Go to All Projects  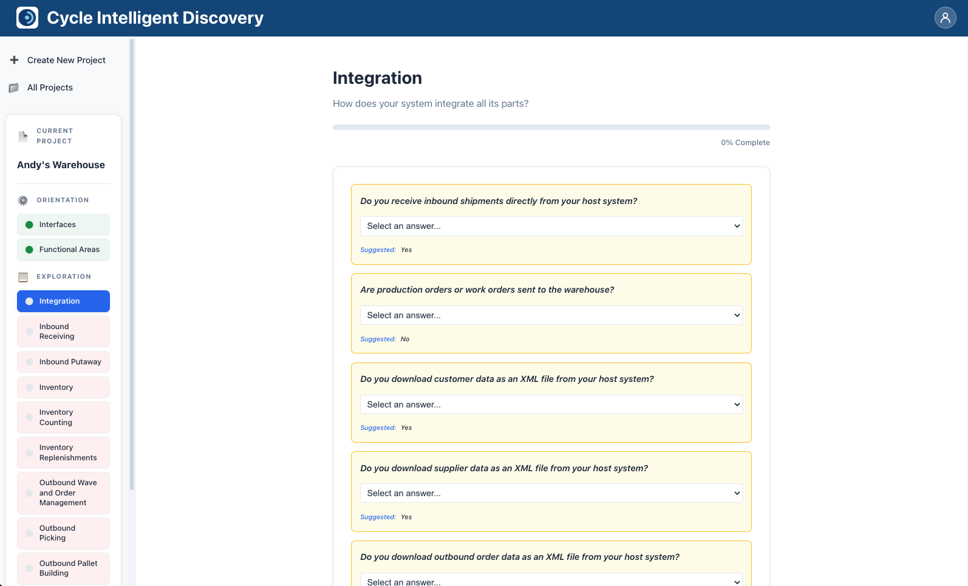pos(50,87)
